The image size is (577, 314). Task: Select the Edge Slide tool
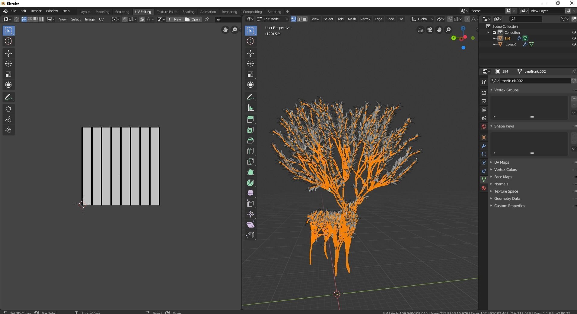(x=250, y=204)
